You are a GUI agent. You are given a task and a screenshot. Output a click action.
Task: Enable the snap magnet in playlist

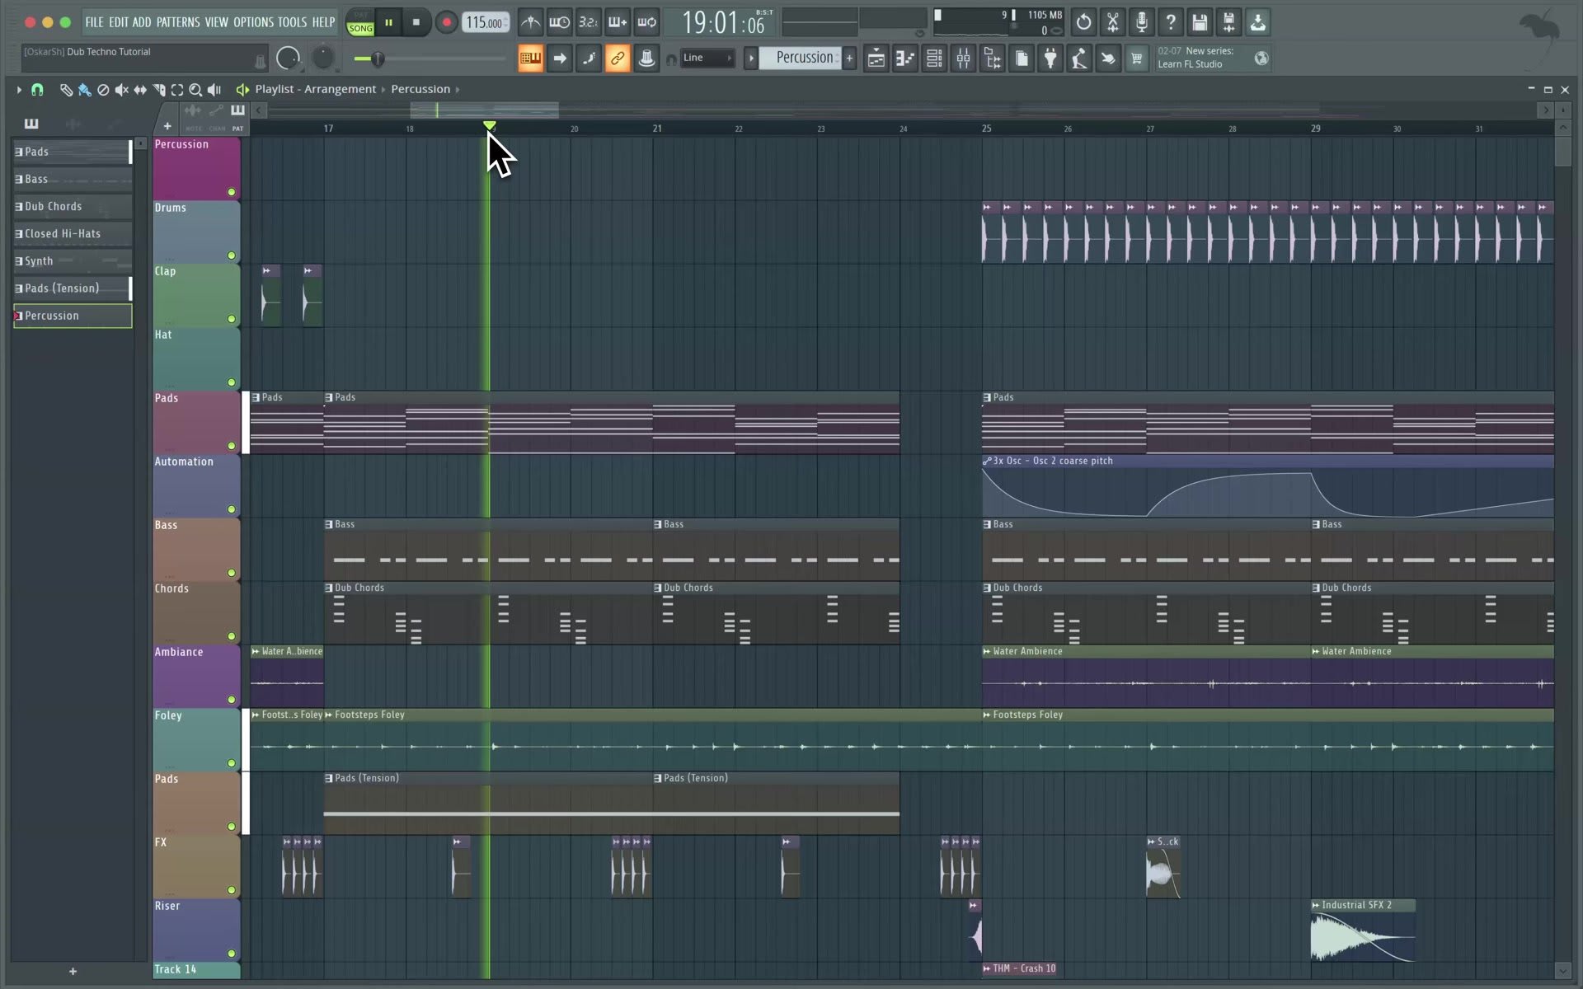[37, 90]
